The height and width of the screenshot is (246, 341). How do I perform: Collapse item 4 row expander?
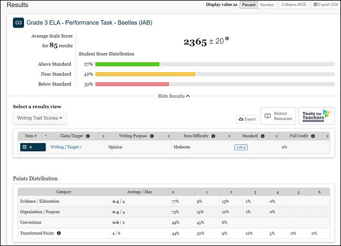pyautogui.click(x=25, y=147)
